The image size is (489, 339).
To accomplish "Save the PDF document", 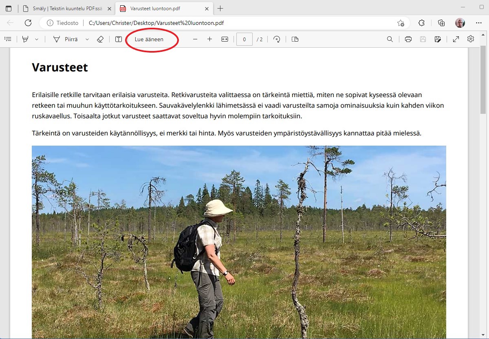I will (423, 39).
